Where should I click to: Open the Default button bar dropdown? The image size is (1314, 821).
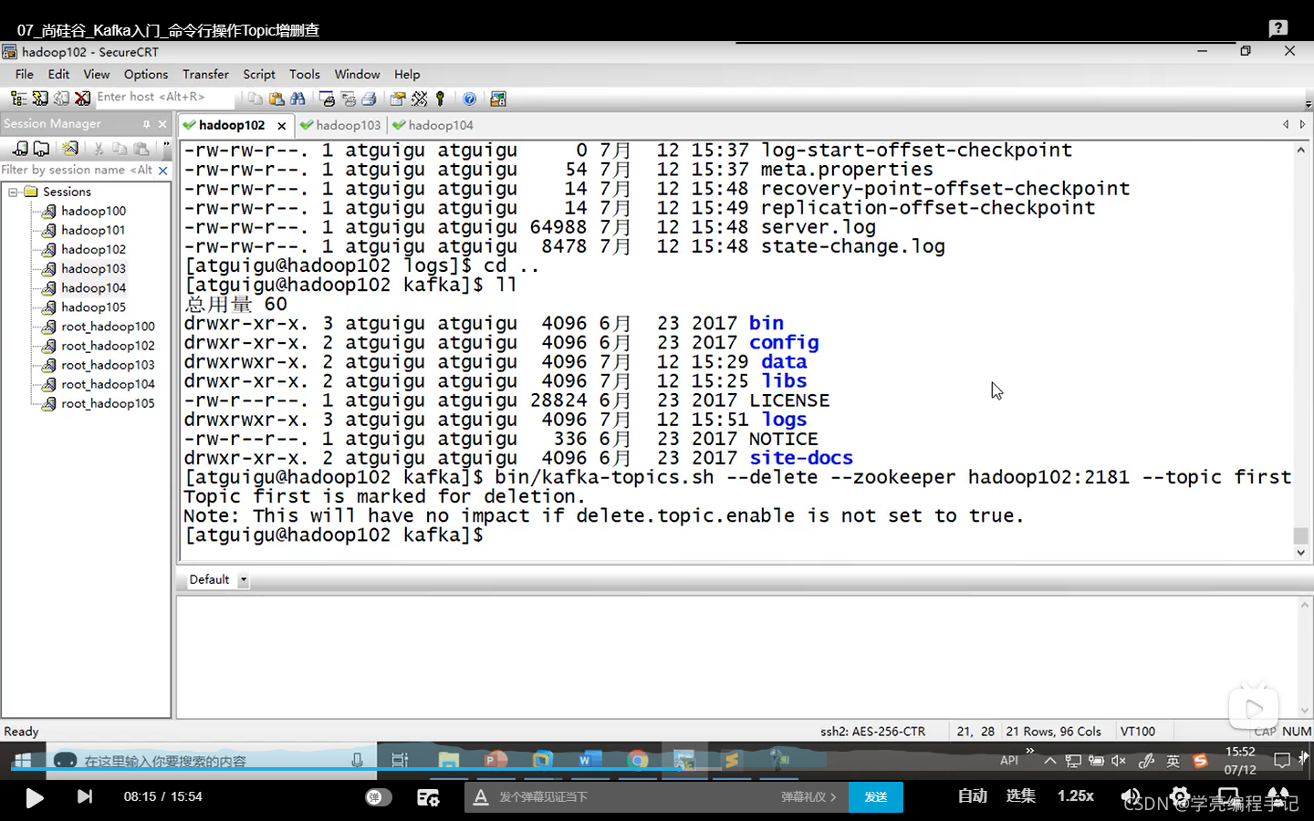pyautogui.click(x=244, y=580)
